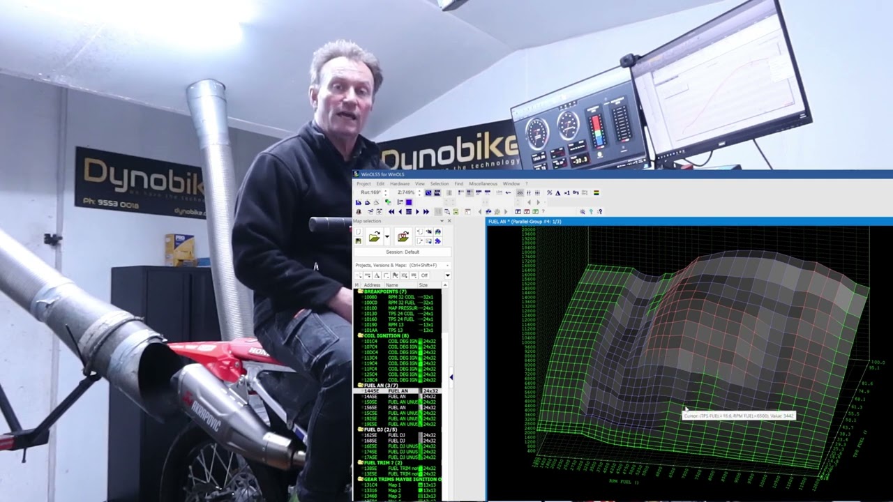Open the View menu in WinOLS
The height and width of the screenshot is (502, 893).
pyautogui.click(x=420, y=183)
